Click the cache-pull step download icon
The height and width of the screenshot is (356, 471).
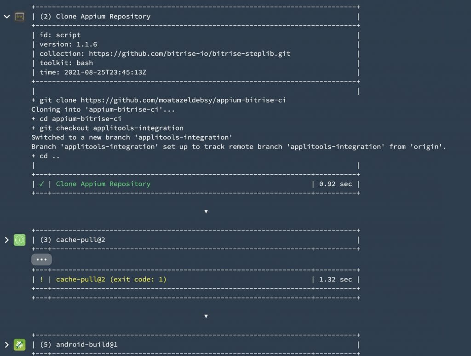point(19,240)
